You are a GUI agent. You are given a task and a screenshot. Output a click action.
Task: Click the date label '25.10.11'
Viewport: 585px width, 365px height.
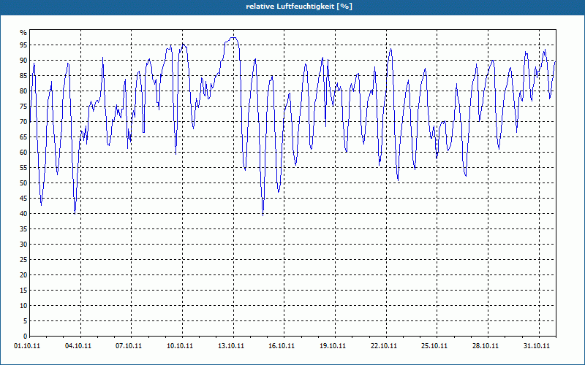(x=434, y=346)
